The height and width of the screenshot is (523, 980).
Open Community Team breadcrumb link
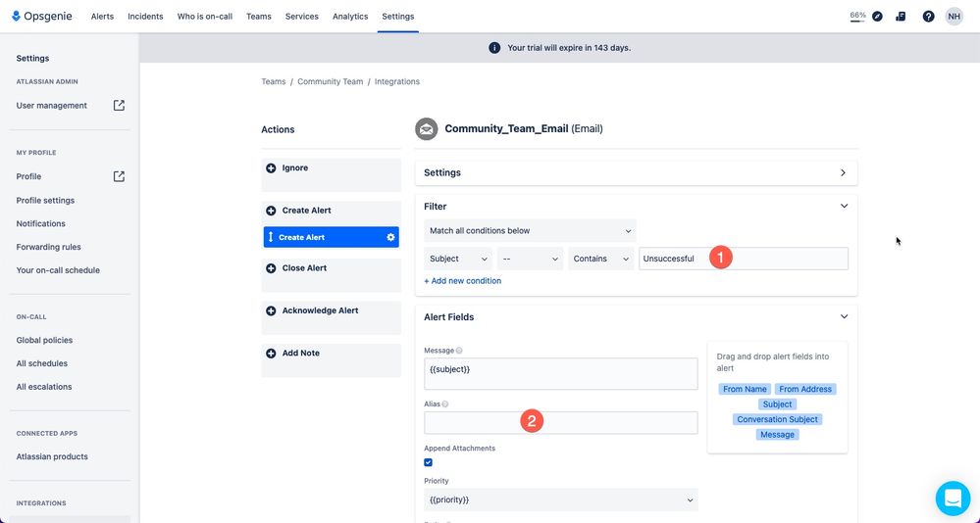coord(330,81)
